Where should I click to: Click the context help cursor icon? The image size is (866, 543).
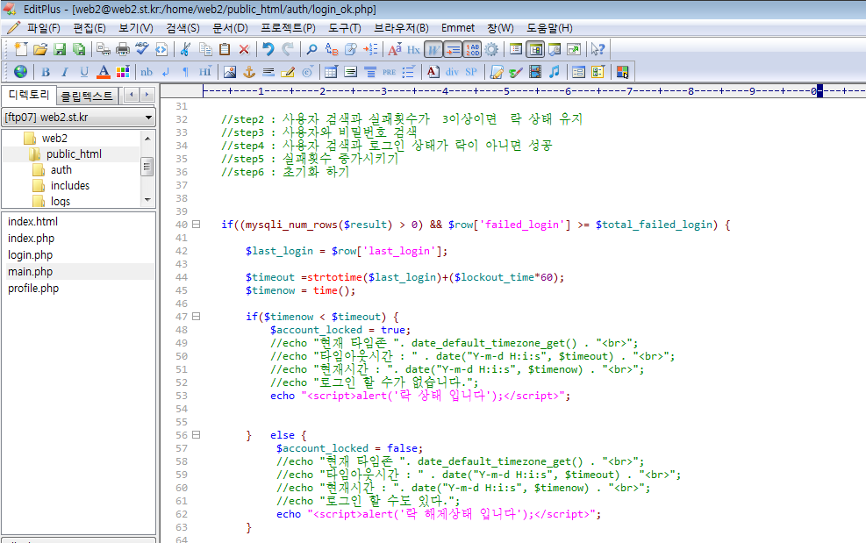[x=598, y=49]
